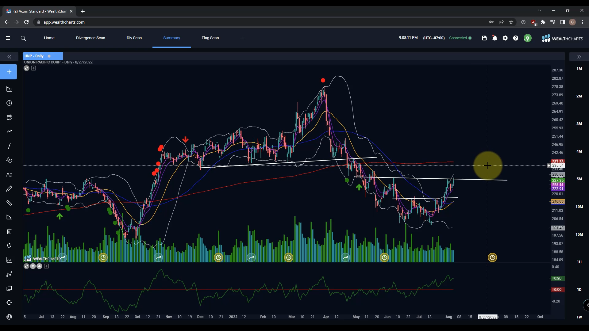Image resolution: width=589 pixels, height=331 pixels.
Task: Set timeframe to 5M
Action: 579,179
